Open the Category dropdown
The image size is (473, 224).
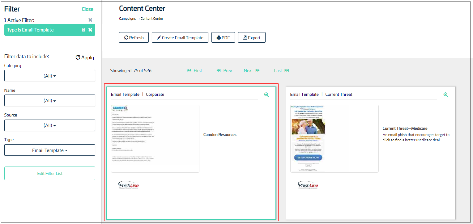tap(49, 75)
